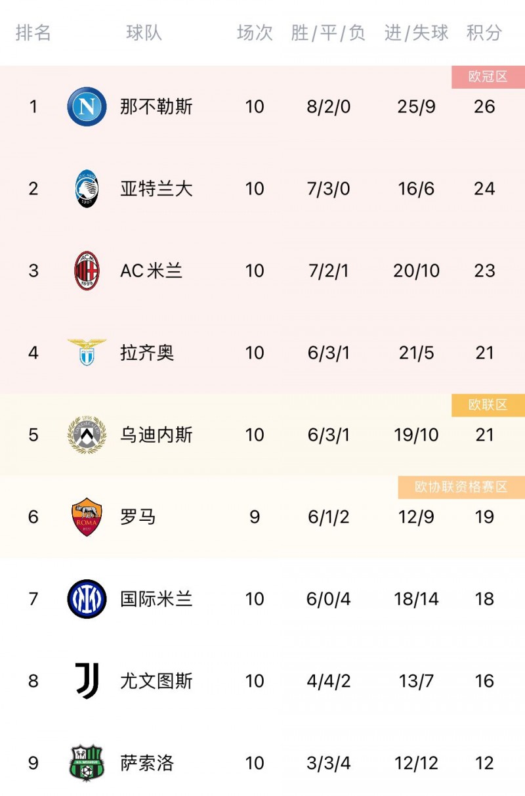525x796 pixels.
Task: Tap the Sassuolo green crest
Action: click(x=87, y=763)
